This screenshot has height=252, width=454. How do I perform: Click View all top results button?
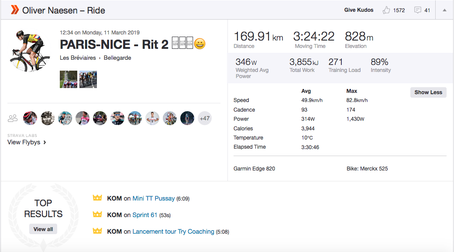click(43, 229)
